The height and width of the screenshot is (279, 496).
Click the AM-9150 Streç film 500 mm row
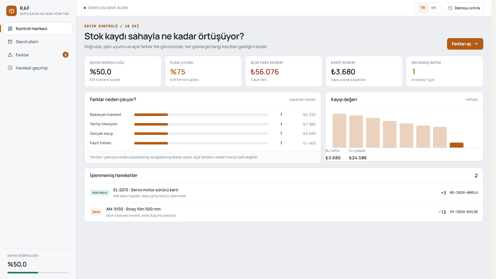[284, 212]
